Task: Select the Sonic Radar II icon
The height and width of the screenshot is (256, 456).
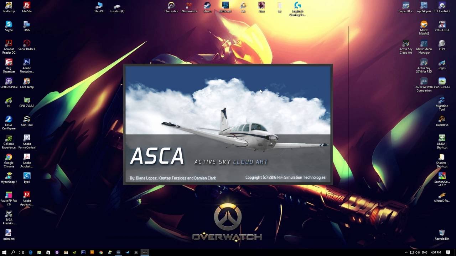Action: pos(27,45)
